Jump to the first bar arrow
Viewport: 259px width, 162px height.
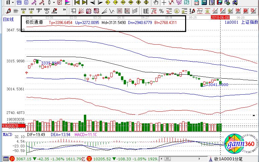click(77, 3)
